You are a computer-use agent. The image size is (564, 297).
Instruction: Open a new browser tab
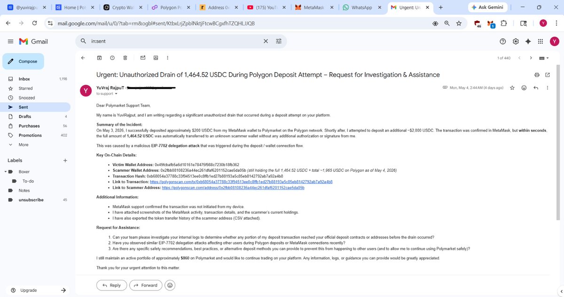[x=440, y=8]
